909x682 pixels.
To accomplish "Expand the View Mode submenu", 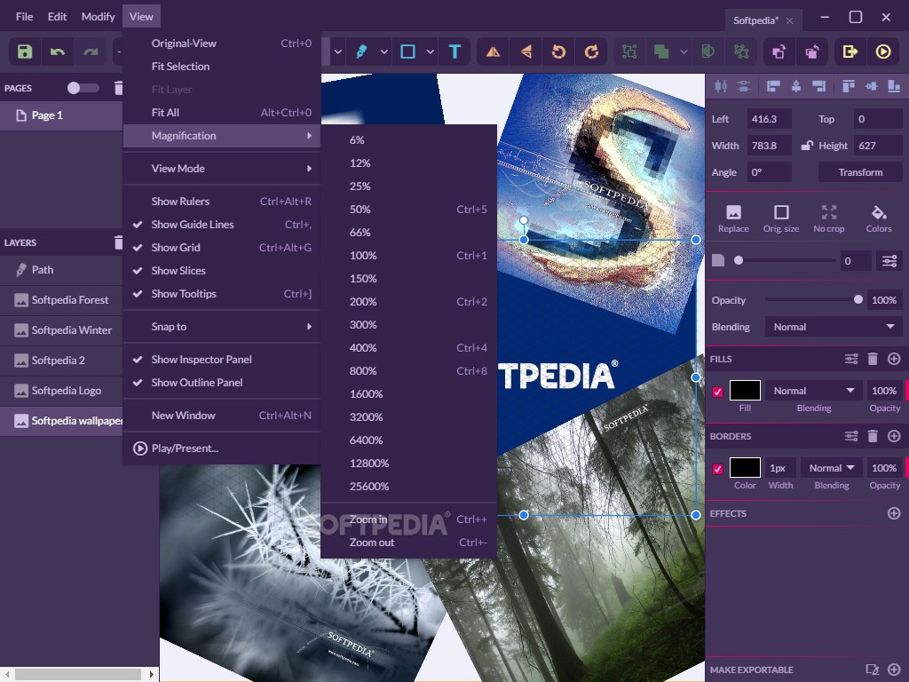I will click(x=222, y=169).
